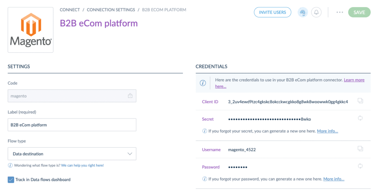The image size is (380, 192).
Task: Click the masked Secret value
Action: (x=269, y=119)
